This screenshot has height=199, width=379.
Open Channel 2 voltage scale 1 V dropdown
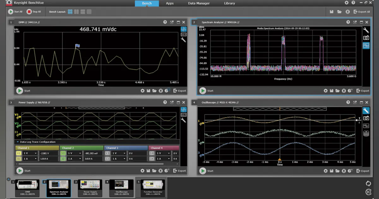pyautogui.click(x=75, y=153)
